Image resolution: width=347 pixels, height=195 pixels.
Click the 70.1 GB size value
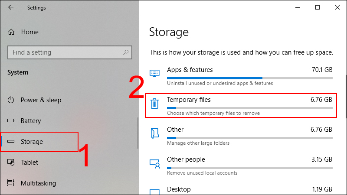tap(322, 70)
